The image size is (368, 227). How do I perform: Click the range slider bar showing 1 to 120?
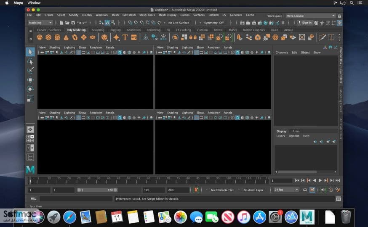[x=97, y=190]
